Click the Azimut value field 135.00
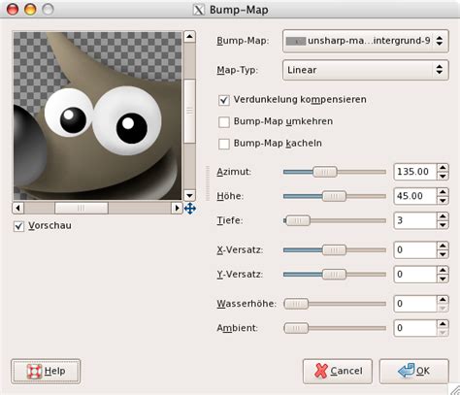The image size is (460, 395). click(415, 172)
